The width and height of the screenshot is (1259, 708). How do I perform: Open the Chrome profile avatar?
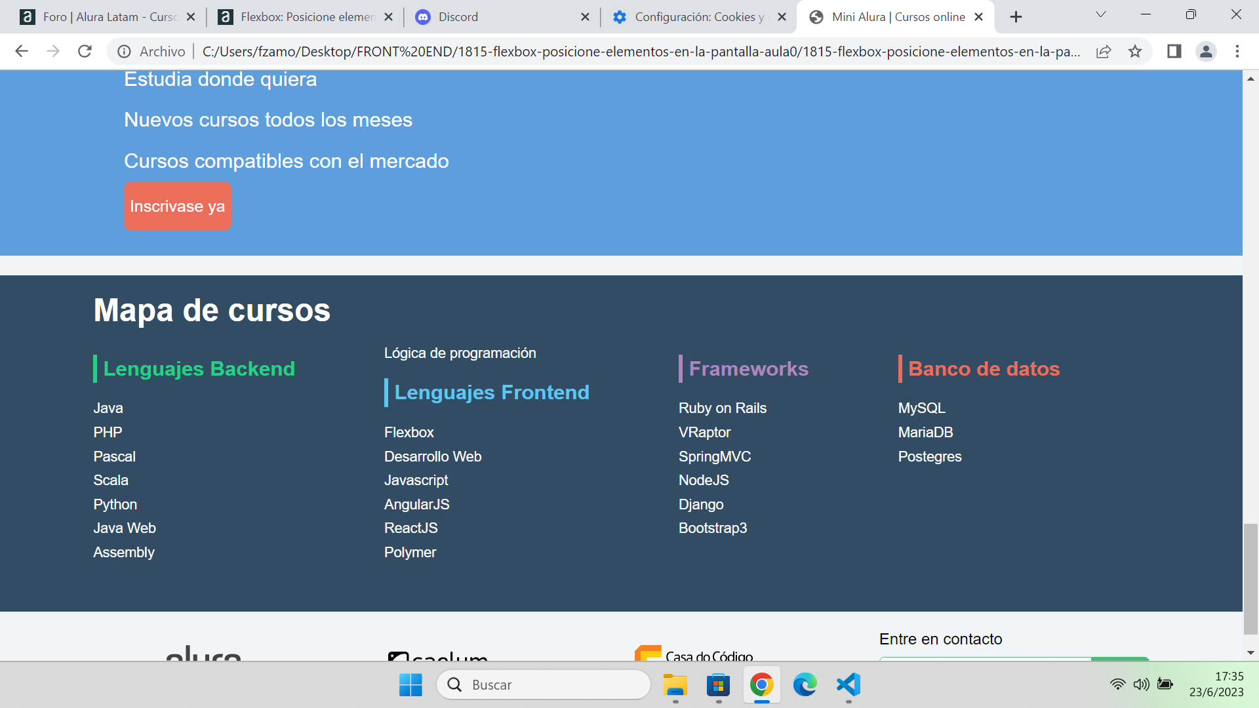click(x=1207, y=51)
